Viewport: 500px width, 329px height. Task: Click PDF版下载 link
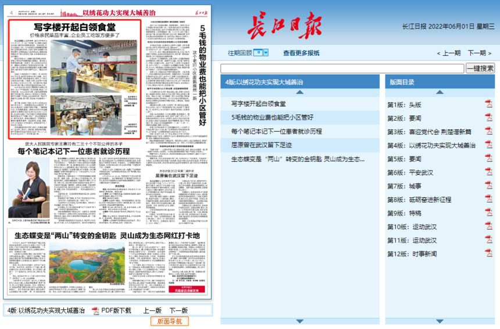click(x=116, y=310)
